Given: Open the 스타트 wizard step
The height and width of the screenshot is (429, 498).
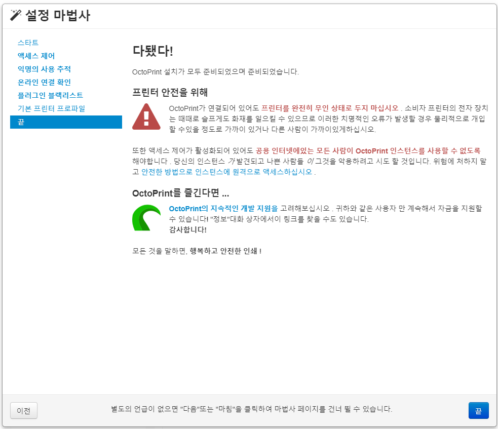Looking at the screenshot, I should 28,43.
